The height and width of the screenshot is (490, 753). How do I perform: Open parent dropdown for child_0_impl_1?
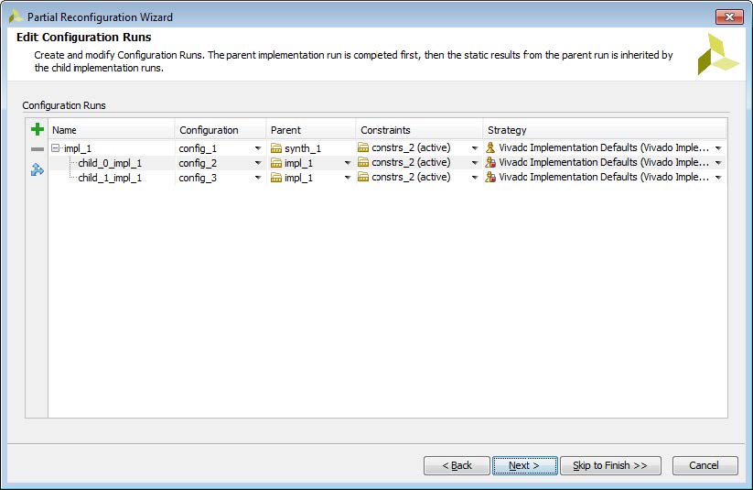coord(347,163)
